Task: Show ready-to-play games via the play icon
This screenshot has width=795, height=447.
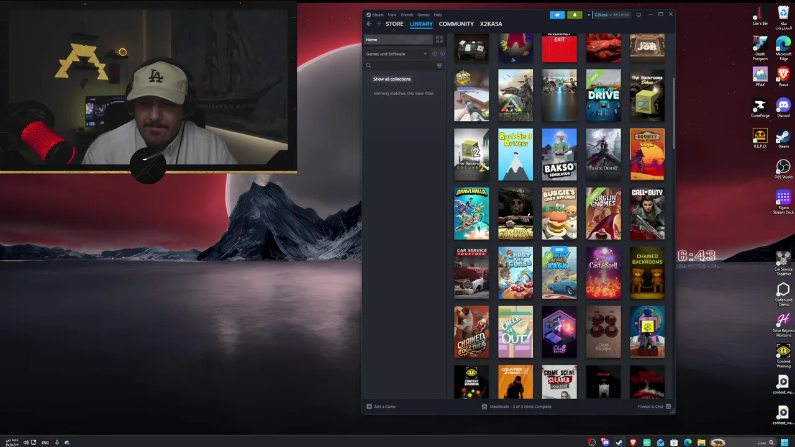Action: click(x=442, y=54)
